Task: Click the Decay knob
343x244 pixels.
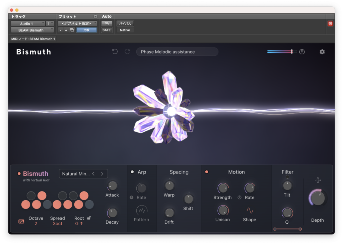Action: tap(113, 213)
